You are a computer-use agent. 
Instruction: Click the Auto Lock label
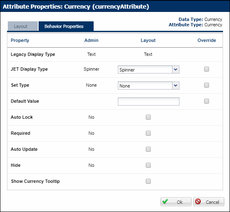click(x=22, y=117)
